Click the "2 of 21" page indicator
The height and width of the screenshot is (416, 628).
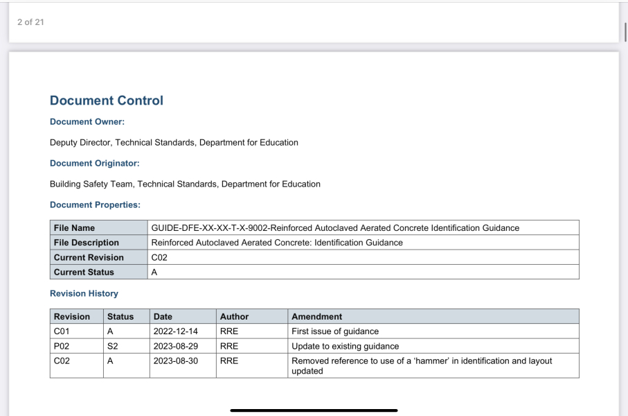click(x=30, y=22)
